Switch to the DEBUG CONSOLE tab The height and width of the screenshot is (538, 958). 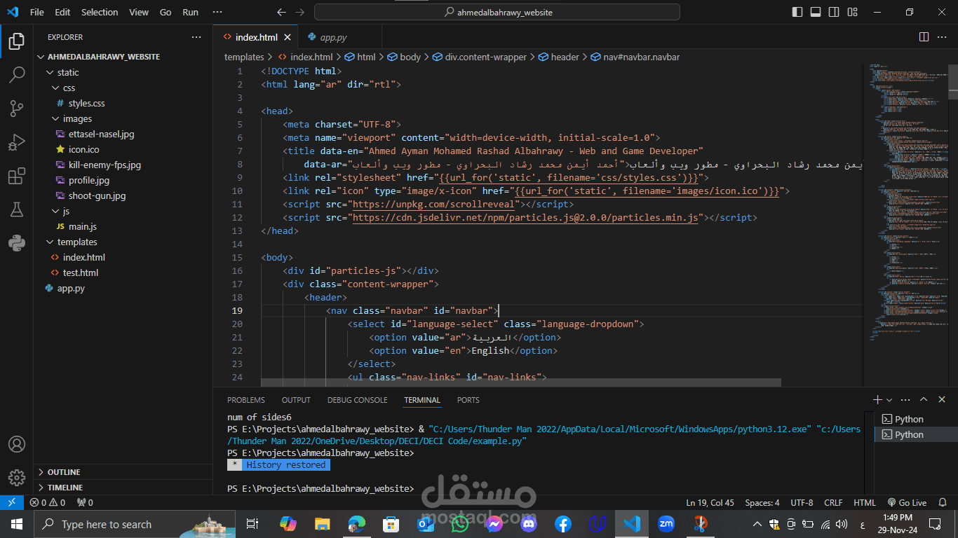pyautogui.click(x=357, y=400)
